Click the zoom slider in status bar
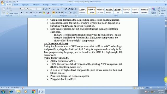This screenshot has width=167, height=94. [158, 88]
